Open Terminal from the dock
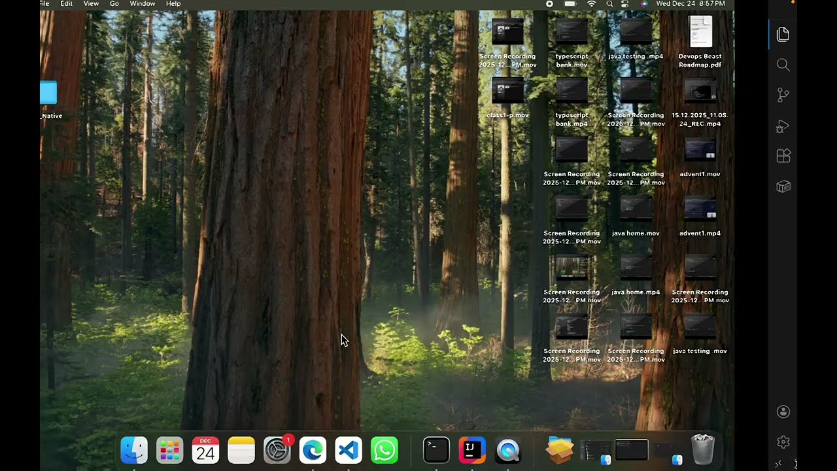The image size is (837, 471). point(436,450)
